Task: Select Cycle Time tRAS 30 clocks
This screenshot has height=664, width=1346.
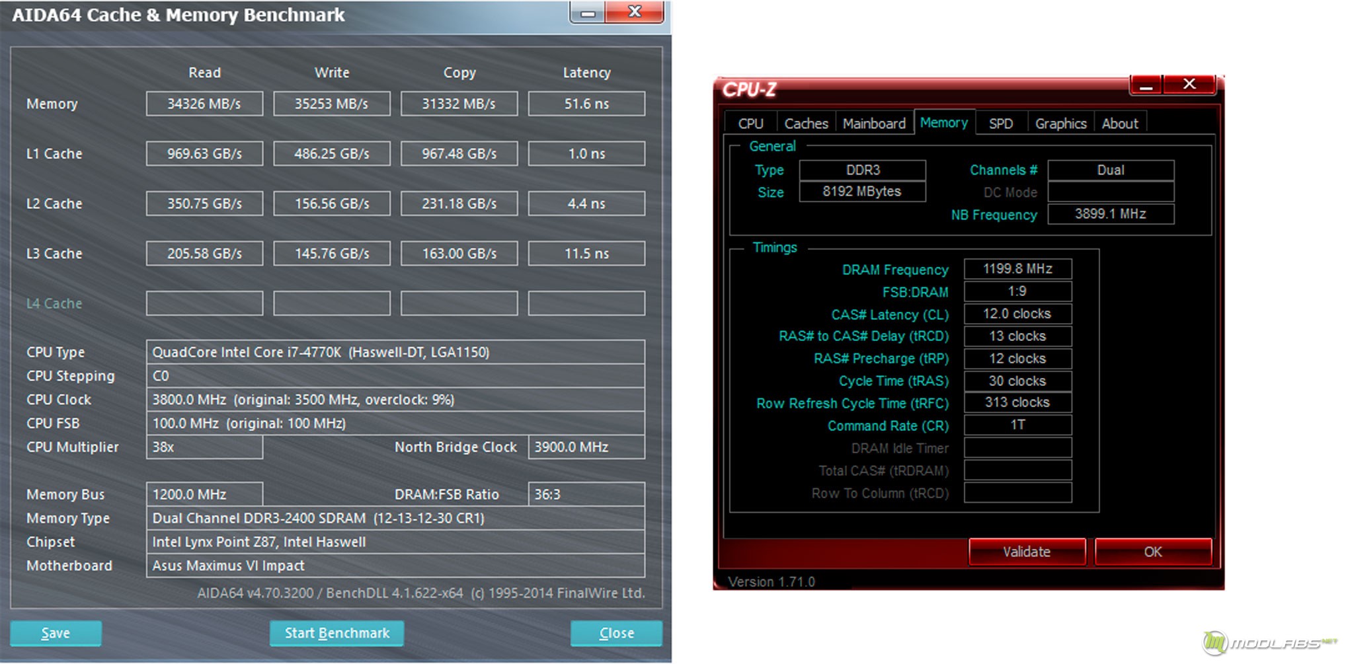Action: [1017, 381]
